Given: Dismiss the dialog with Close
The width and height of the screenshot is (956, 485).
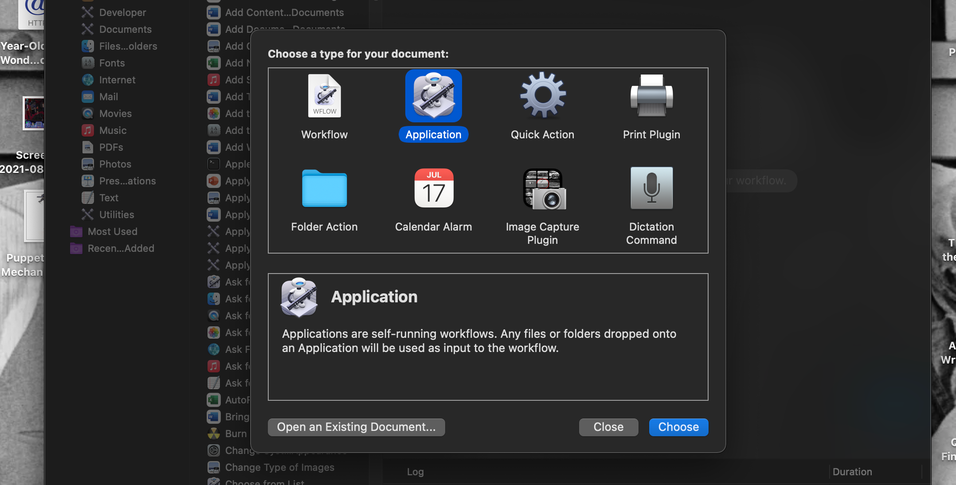Looking at the screenshot, I should point(608,427).
